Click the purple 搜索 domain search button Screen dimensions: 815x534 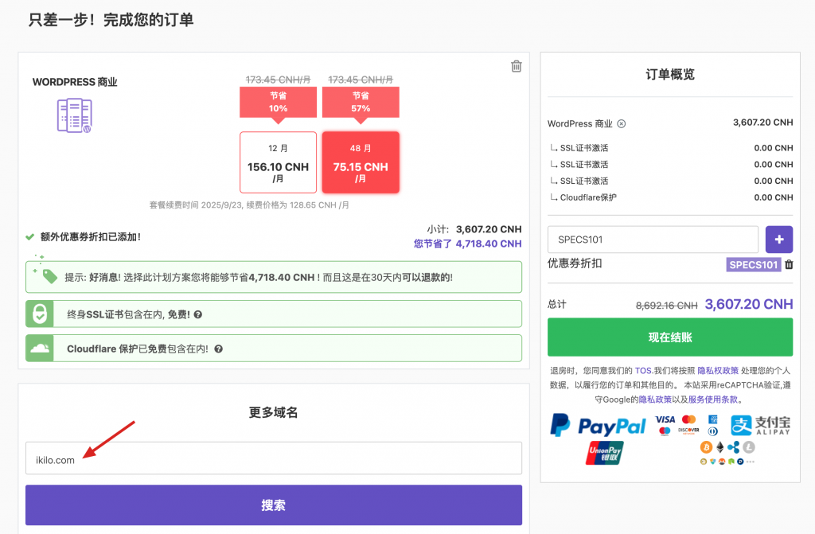(273, 505)
